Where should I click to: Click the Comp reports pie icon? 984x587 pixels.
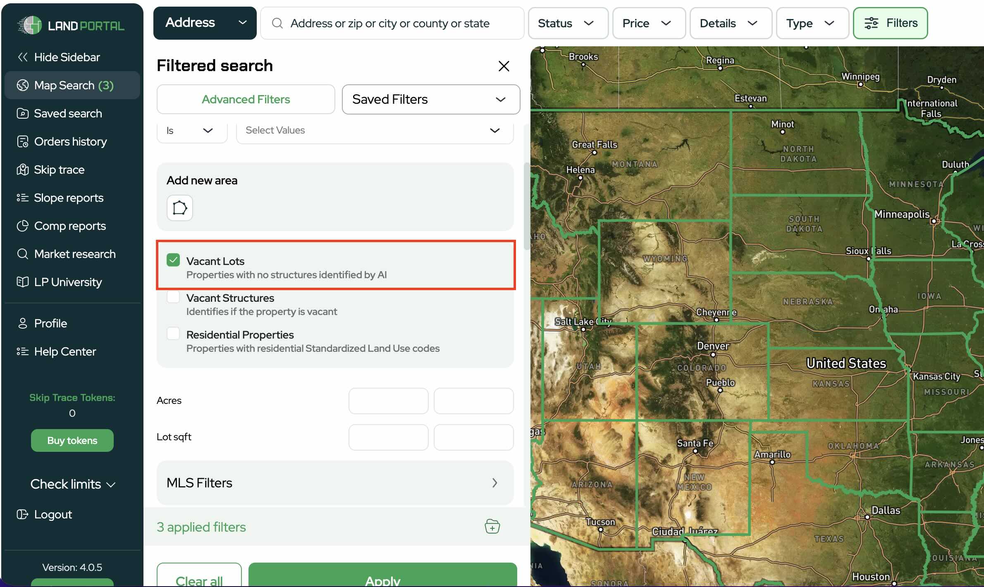22,226
